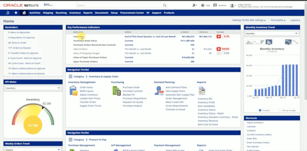Select the horizontal bar chart icon
This screenshot has width=307, height=151.
(262, 42)
